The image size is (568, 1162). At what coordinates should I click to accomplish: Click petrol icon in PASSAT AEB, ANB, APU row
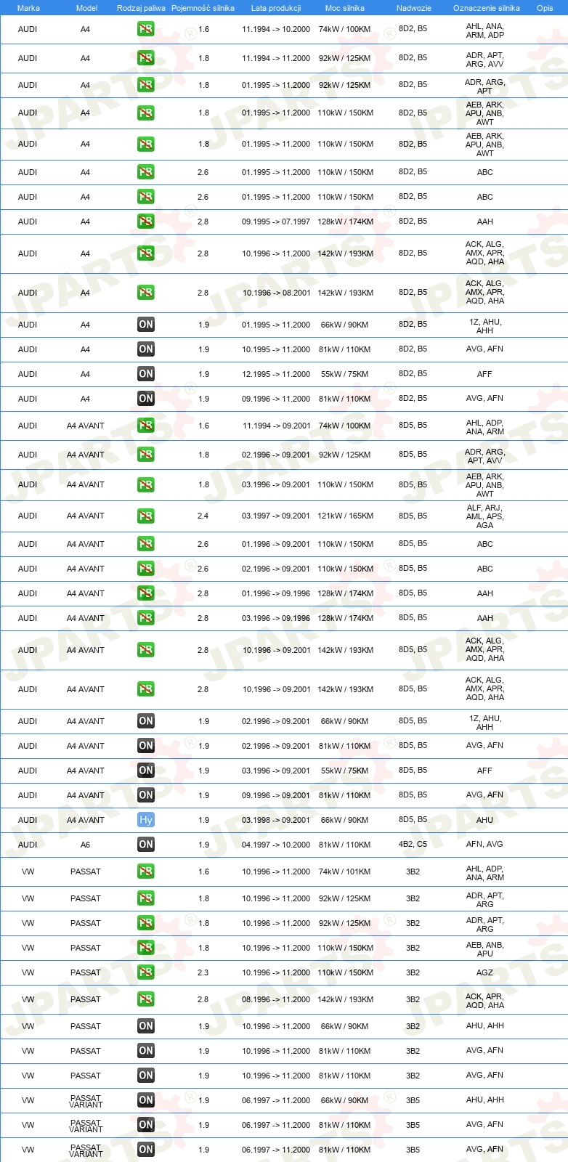tap(146, 948)
